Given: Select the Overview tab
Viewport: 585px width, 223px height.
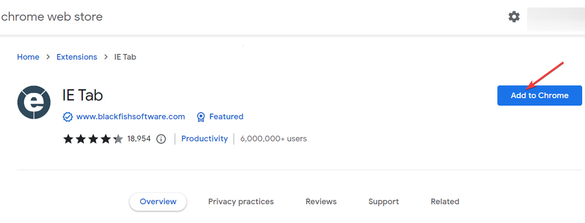Looking at the screenshot, I should pyautogui.click(x=158, y=202).
